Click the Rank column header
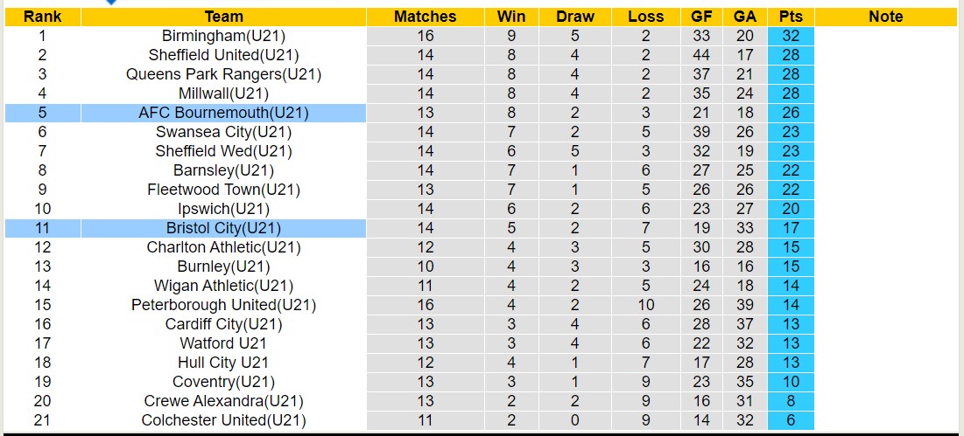Image resolution: width=964 pixels, height=436 pixels. (x=42, y=17)
